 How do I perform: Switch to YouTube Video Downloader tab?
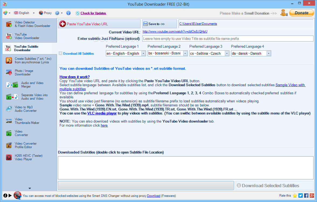[30, 36]
